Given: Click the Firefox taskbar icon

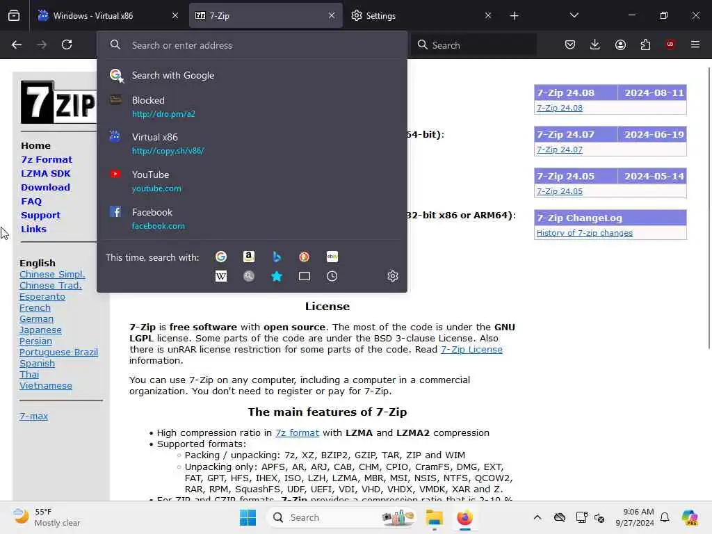Looking at the screenshot, I should 465,517.
